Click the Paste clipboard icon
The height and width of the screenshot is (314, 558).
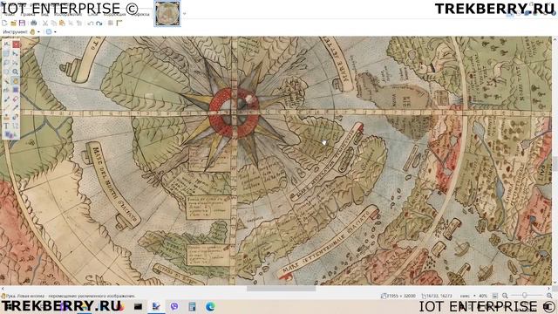click(62, 24)
